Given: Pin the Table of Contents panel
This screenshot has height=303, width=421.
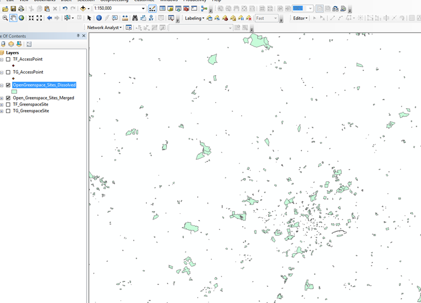Looking at the screenshot, I should coord(78,35).
